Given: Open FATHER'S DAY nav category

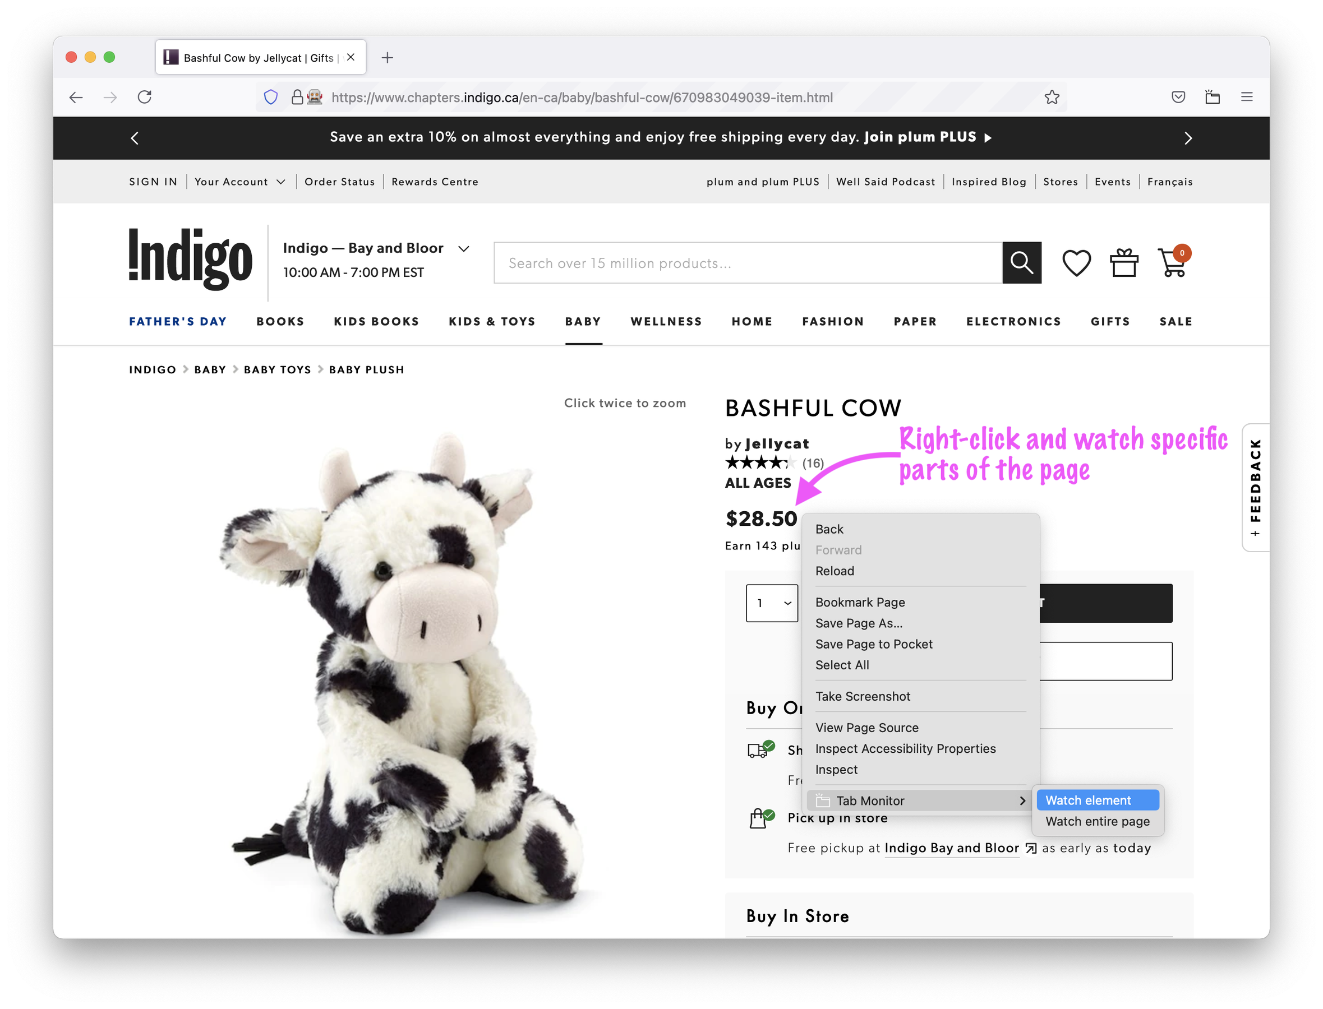Looking at the screenshot, I should 178,322.
